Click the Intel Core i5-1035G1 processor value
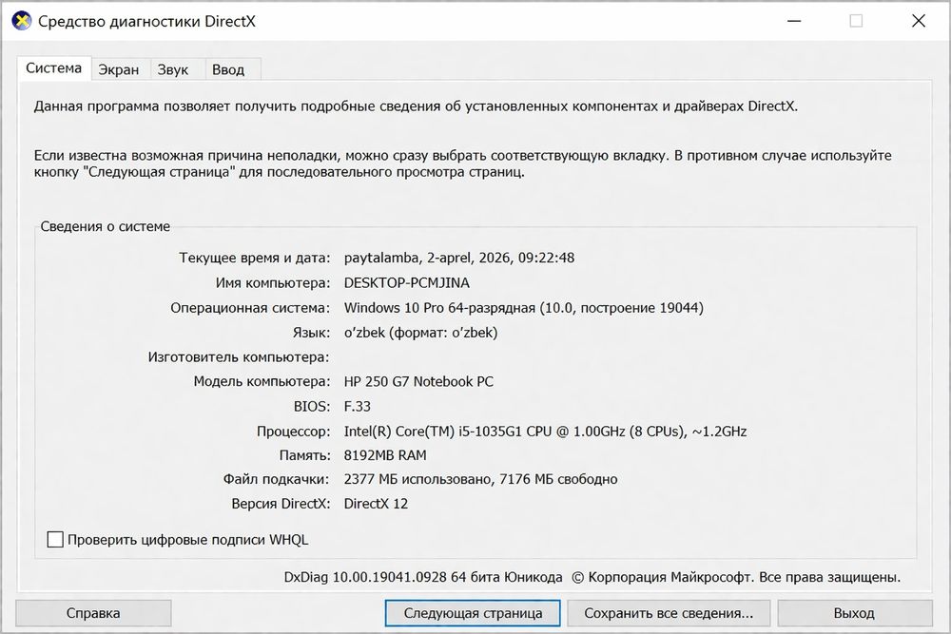Screen dimensions: 951x634 pyautogui.click(x=545, y=431)
